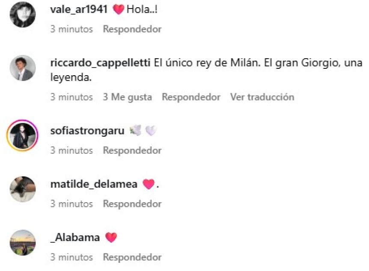
Task: Reply to riccardo_cappelletti's comment
Action: [191, 97]
